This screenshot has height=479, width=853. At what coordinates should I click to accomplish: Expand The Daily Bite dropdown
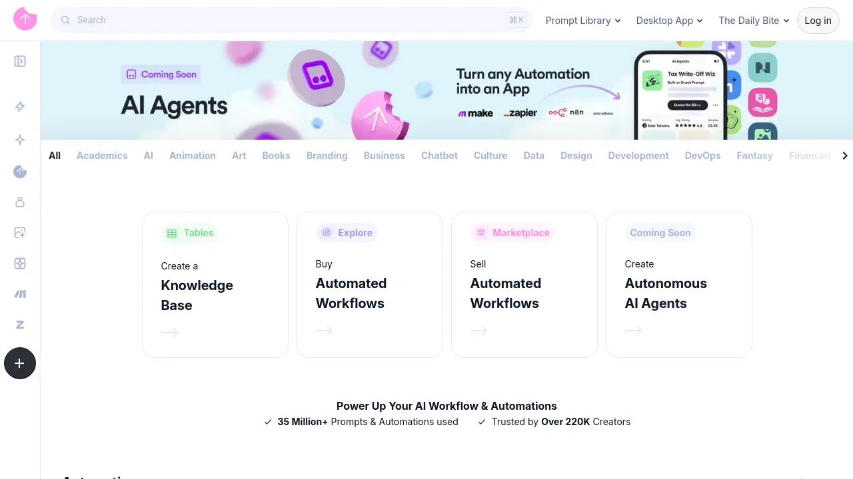pyautogui.click(x=754, y=21)
